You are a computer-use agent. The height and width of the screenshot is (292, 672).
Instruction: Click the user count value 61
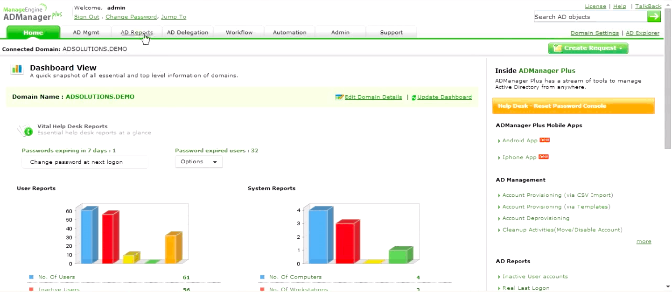[x=186, y=278]
